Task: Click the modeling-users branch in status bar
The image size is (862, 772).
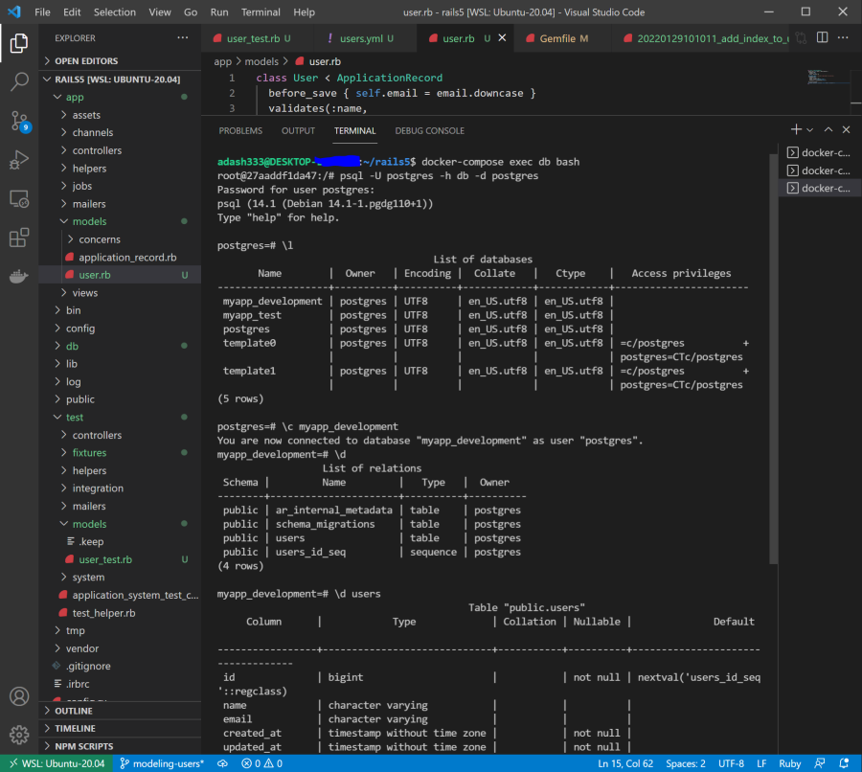Action: (x=161, y=763)
